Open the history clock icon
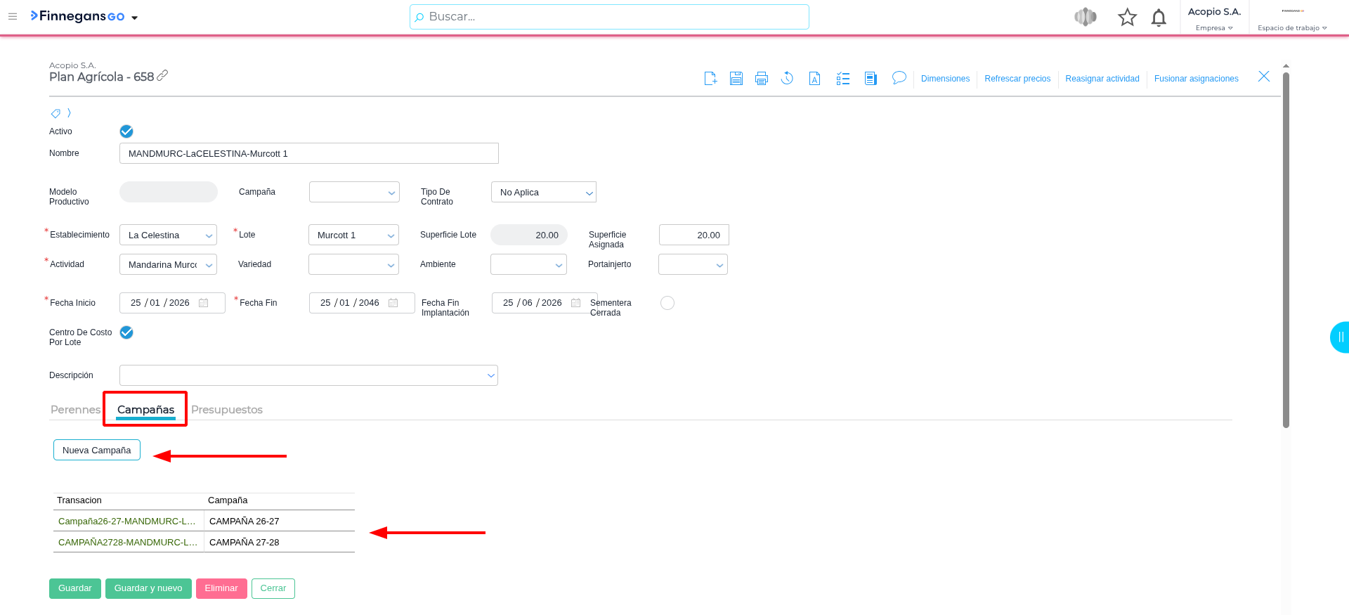Screen dimensions: 1349x615 point(787,79)
